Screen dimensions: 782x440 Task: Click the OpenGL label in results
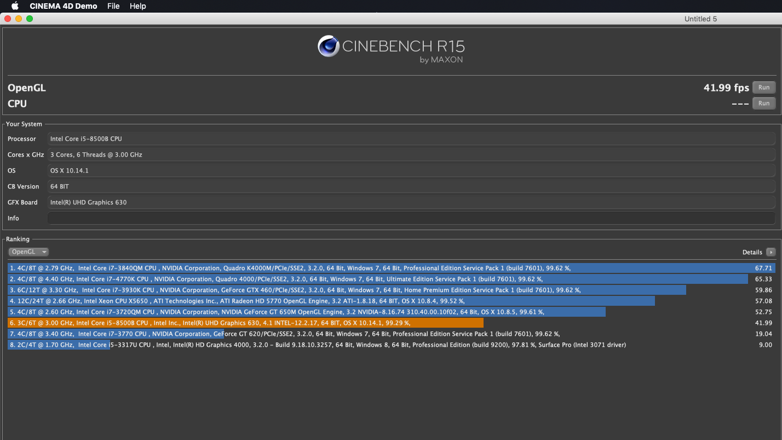pyautogui.click(x=27, y=88)
